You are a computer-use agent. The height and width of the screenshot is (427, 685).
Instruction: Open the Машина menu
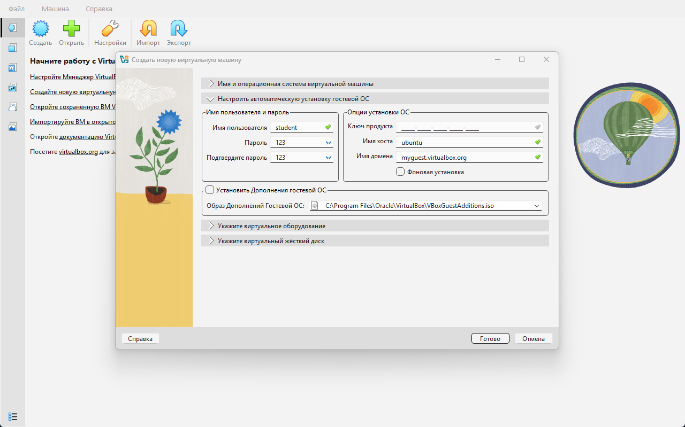pyautogui.click(x=55, y=9)
